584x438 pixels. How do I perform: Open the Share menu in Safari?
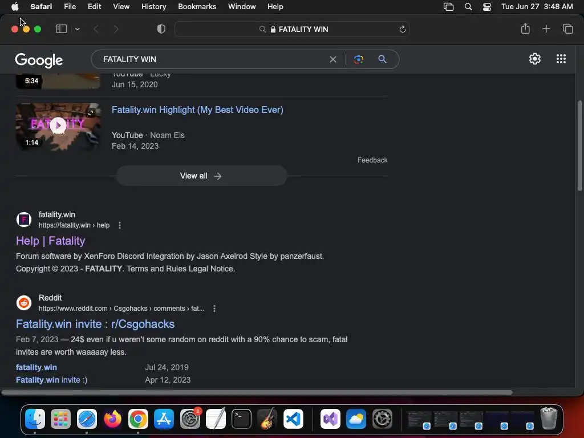pos(525,29)
